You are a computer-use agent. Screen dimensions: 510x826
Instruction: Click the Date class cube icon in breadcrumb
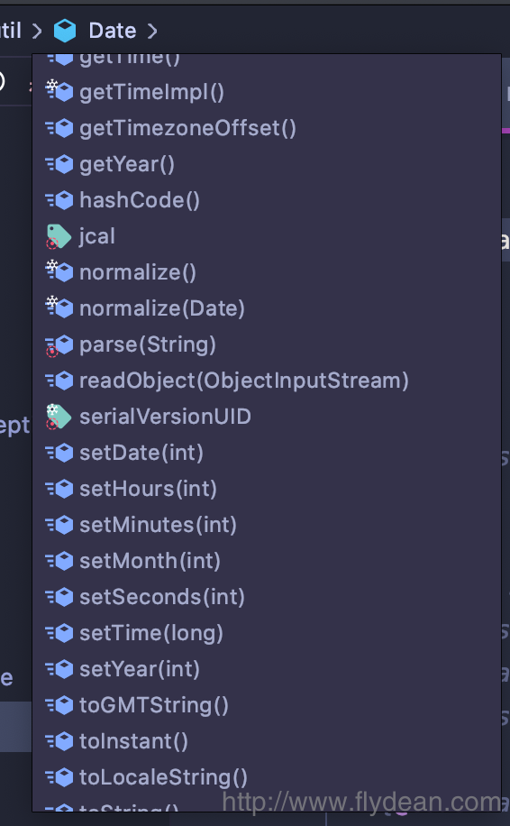(65, 31)
